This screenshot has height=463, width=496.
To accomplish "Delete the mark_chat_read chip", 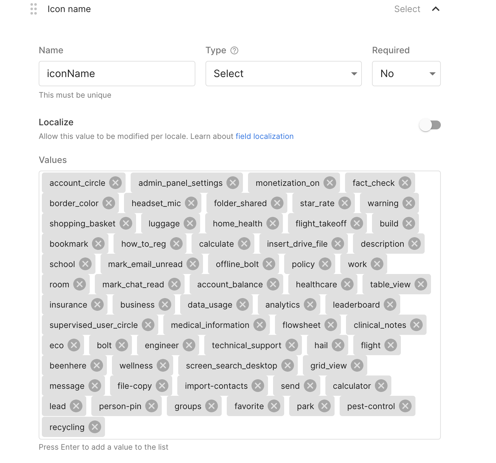I will pyautogui.click(x=174, y=284).
